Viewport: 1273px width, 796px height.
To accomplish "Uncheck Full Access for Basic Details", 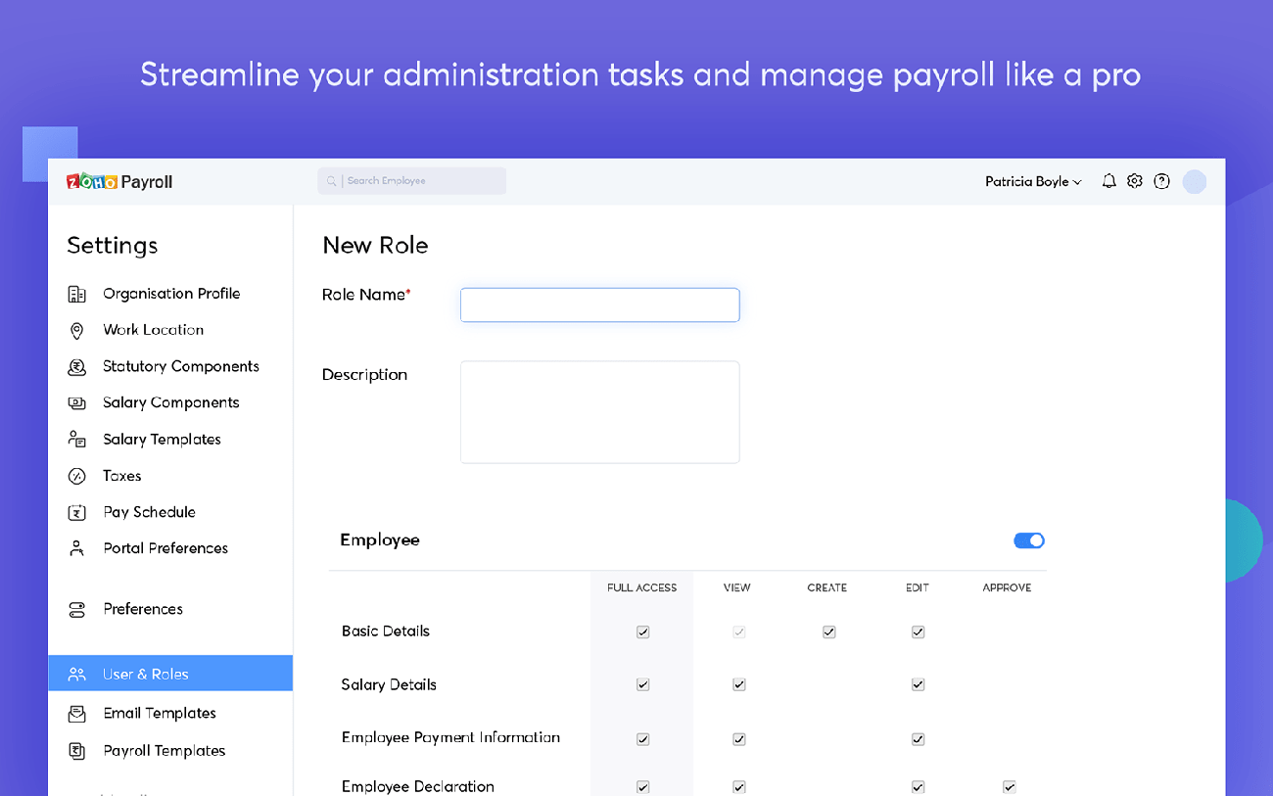I will point(642,632).
